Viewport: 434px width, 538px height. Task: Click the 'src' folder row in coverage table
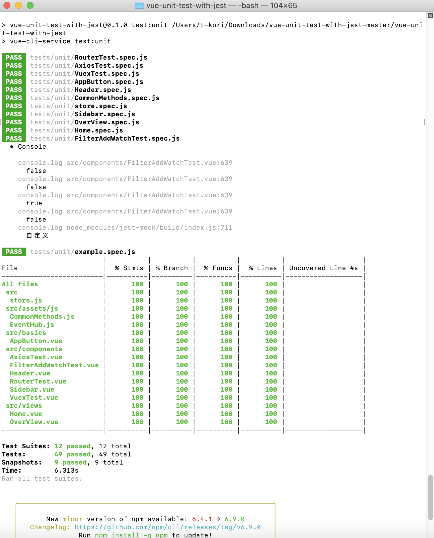point(183,292)
